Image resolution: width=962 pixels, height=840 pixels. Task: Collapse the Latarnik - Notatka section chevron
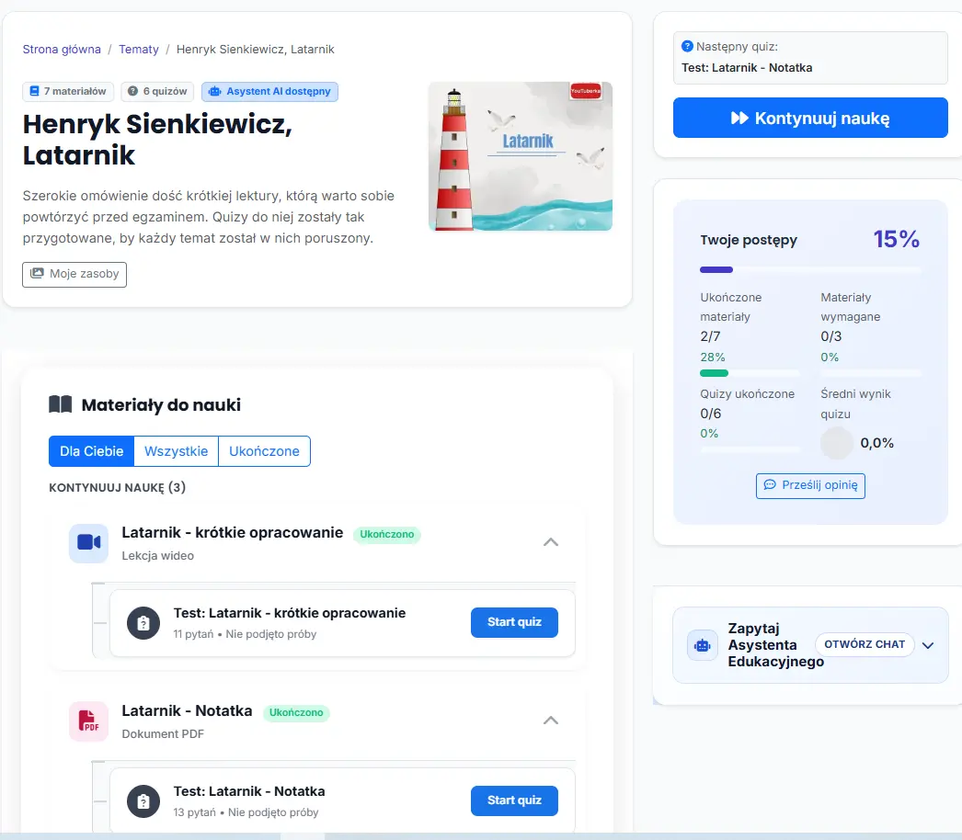pyautogui.click(x=551, y=721)
